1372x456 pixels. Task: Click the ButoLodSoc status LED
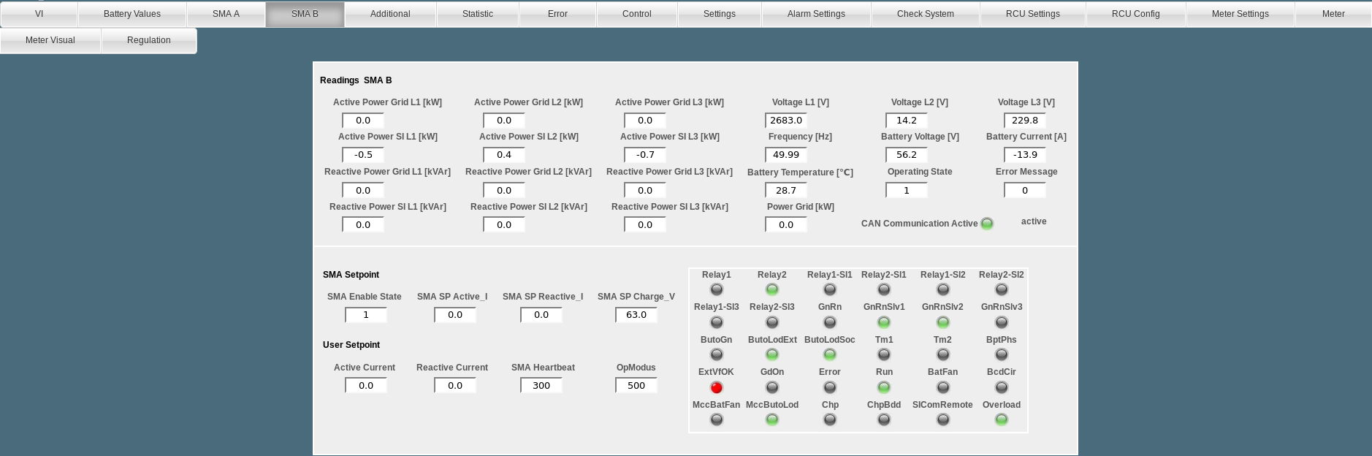(829, 354)
